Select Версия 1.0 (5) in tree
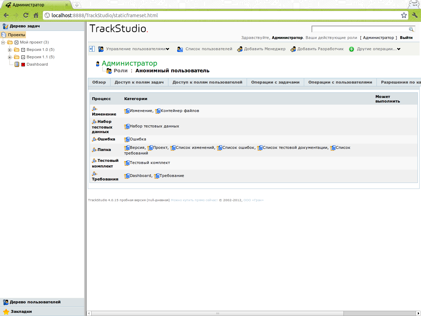 click(x=40, y=50)
